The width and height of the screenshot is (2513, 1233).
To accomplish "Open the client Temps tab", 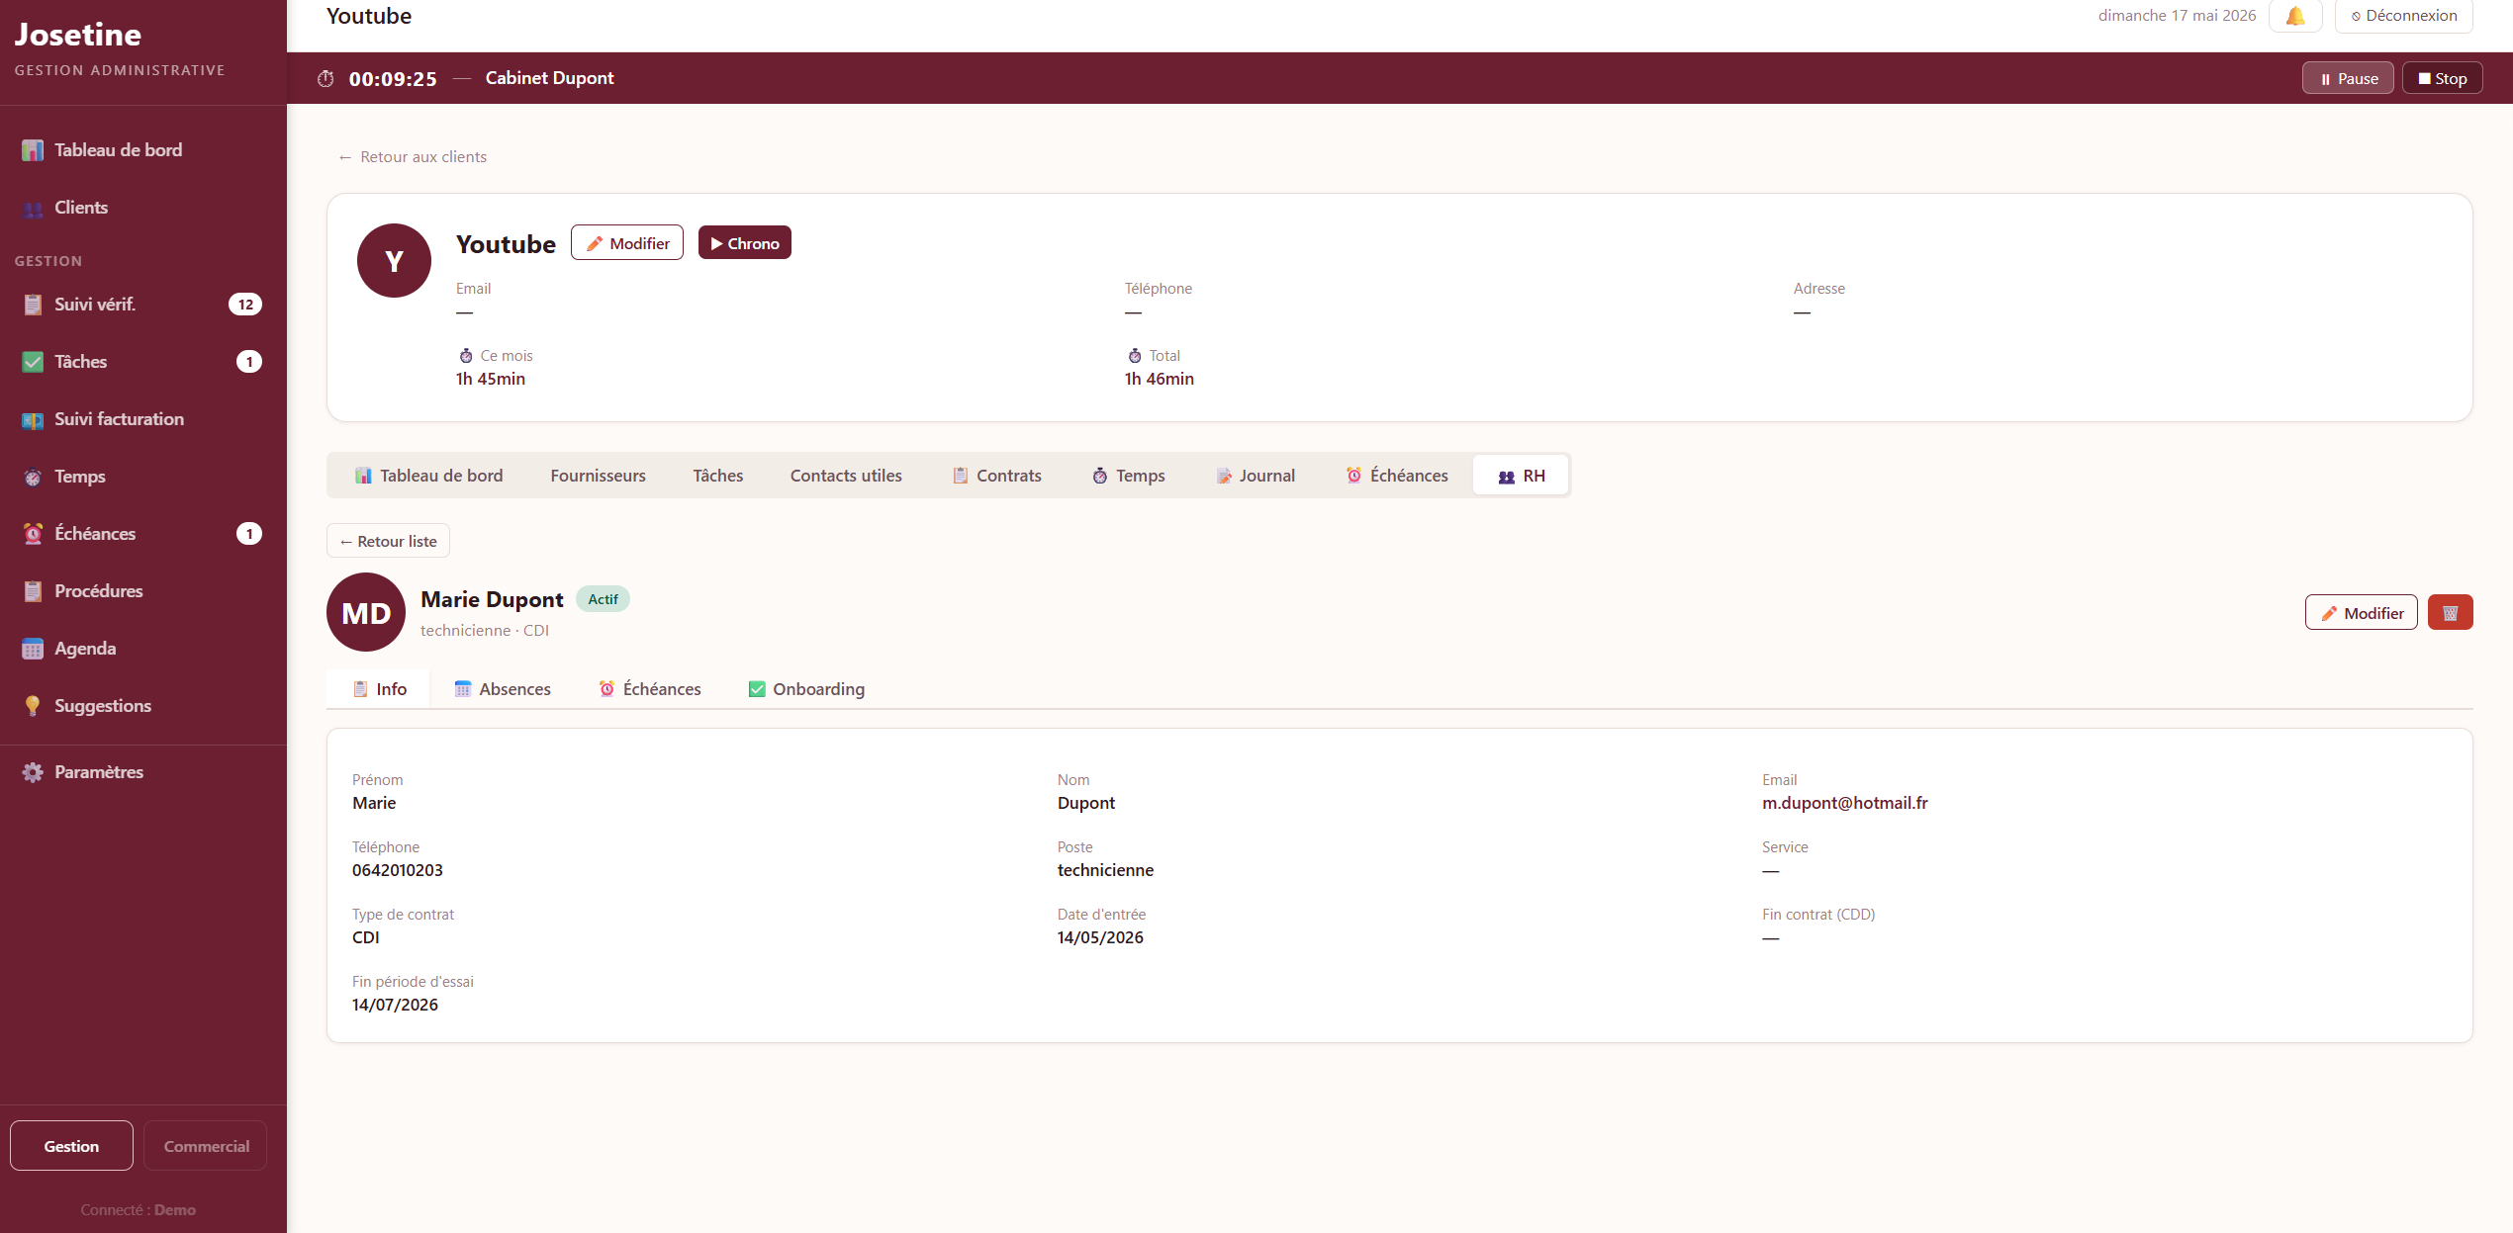I will pyautogui.click(x=1128, y=475).
